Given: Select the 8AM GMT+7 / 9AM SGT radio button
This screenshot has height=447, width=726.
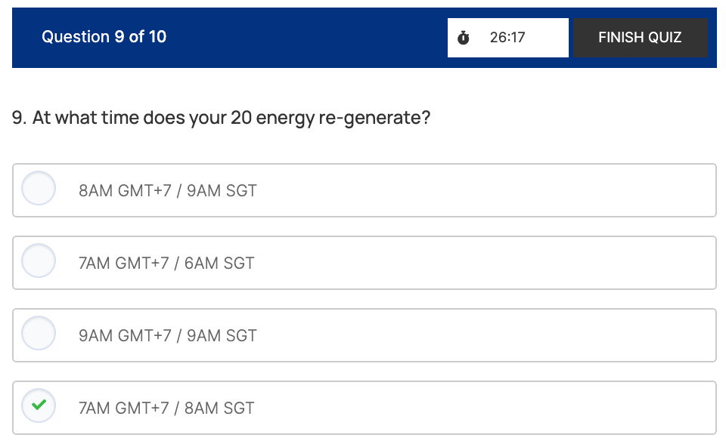Looking at the screenshot, I should click(39, 189).
